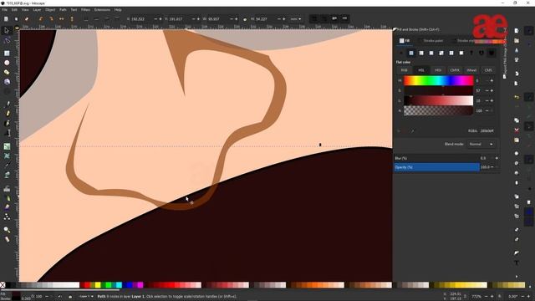
Task: Switch to HSL color mode
Action: point(421,70)
